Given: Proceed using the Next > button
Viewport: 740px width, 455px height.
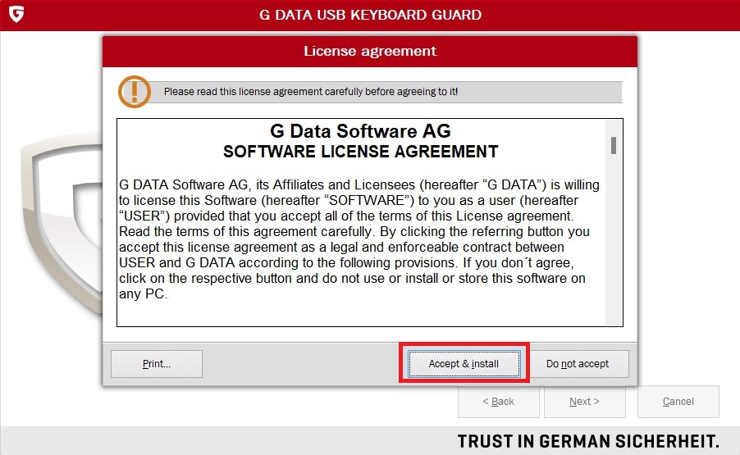Looking at the screenshot, I should [584, 401].
